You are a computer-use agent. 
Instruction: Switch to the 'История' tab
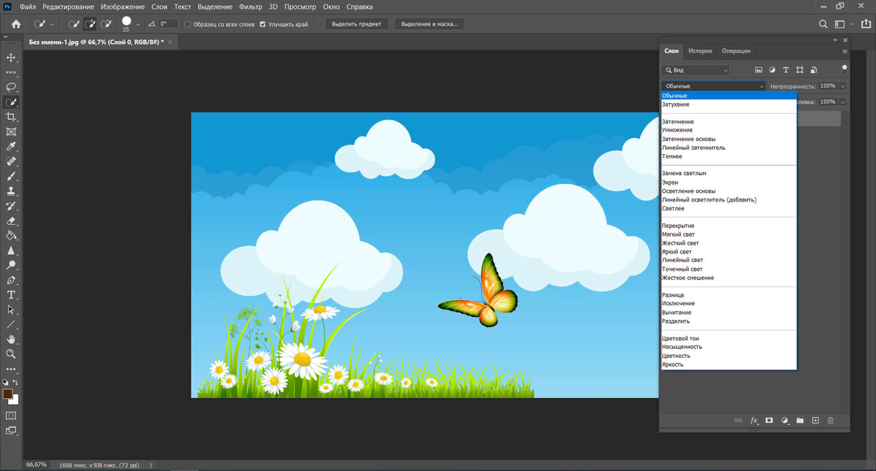click(700, 51)
